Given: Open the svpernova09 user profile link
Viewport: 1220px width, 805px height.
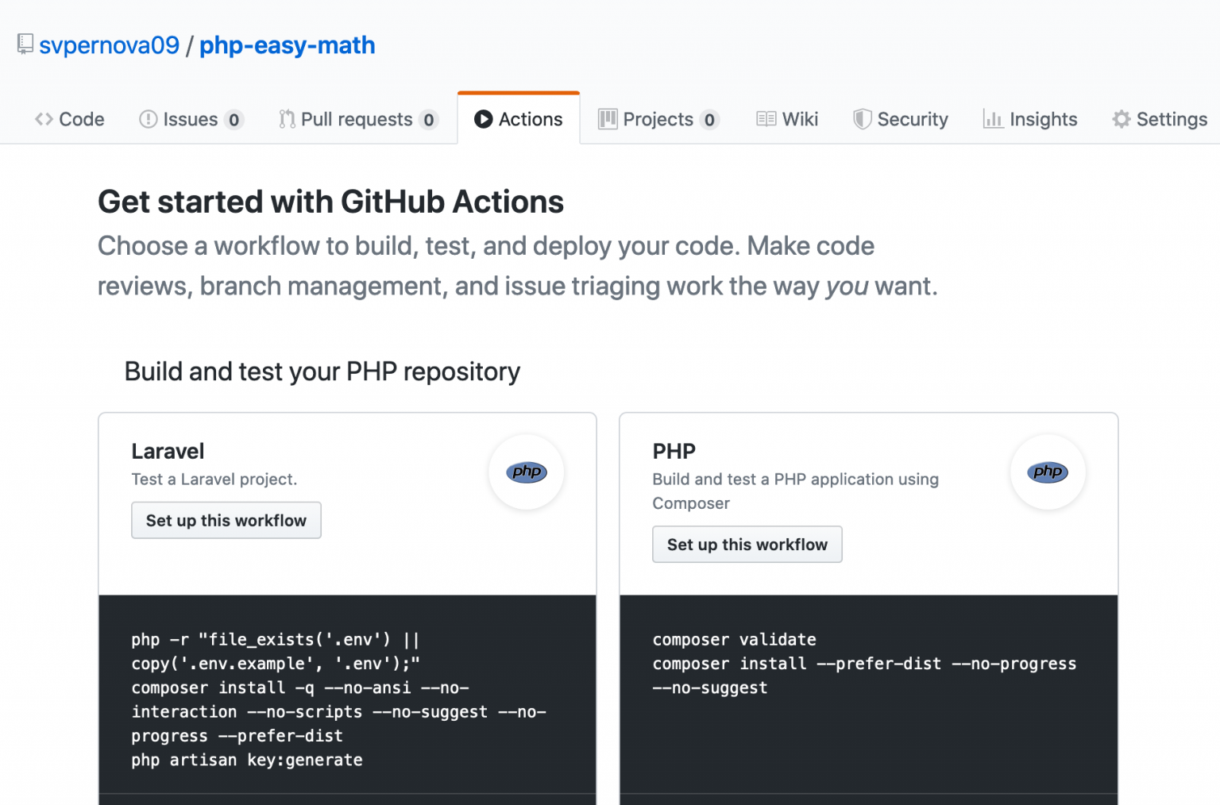Looking at the screenshot, I should click(x=110, y=45).
